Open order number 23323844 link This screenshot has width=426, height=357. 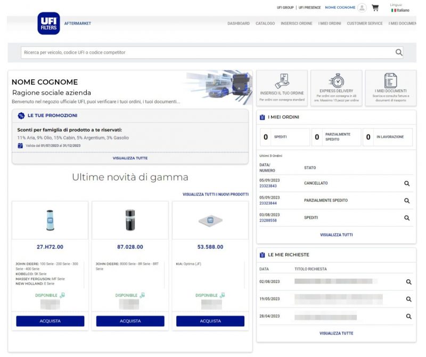pos(268,203)
